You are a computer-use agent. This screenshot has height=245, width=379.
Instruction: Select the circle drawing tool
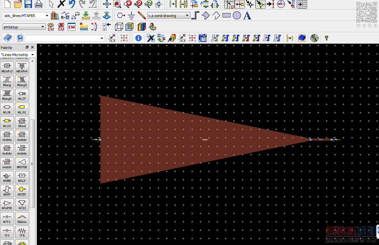(236, 15)
